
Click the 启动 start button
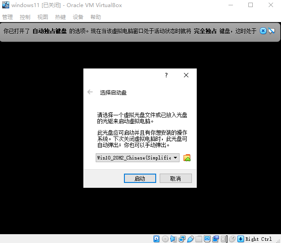point(140,178)
